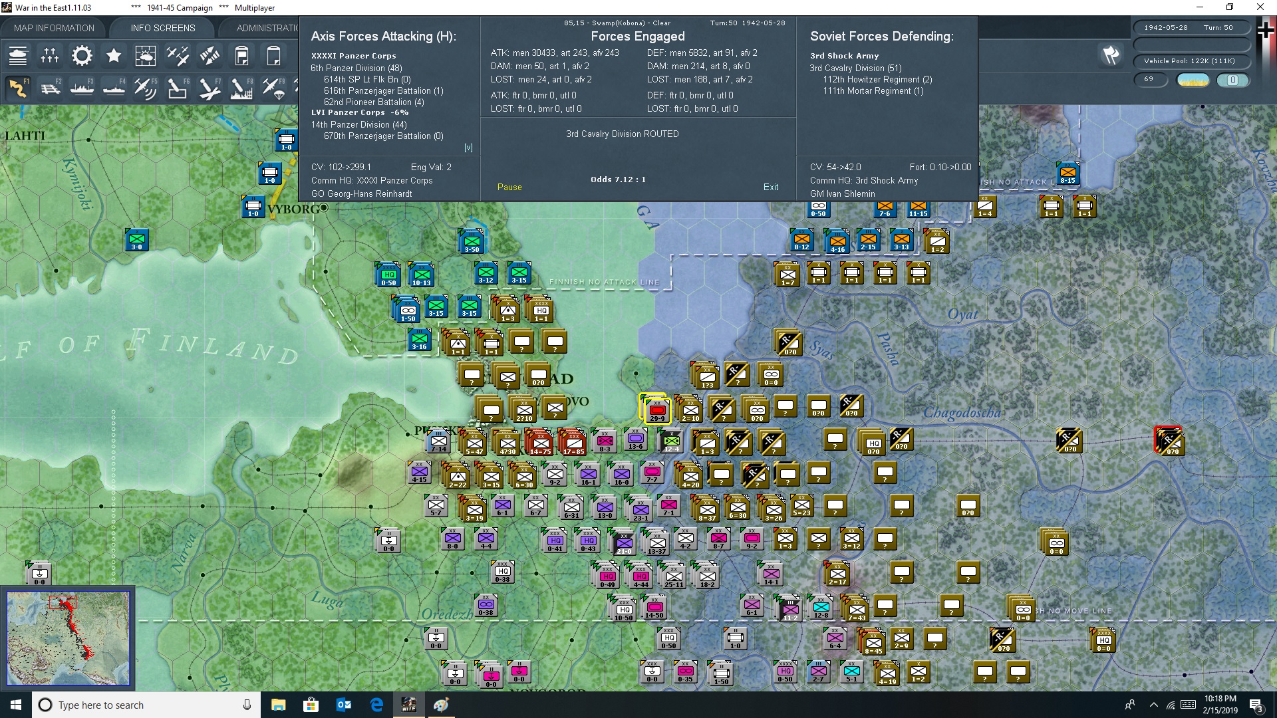Open File Explorer from the taskbar

click(278, 705)
